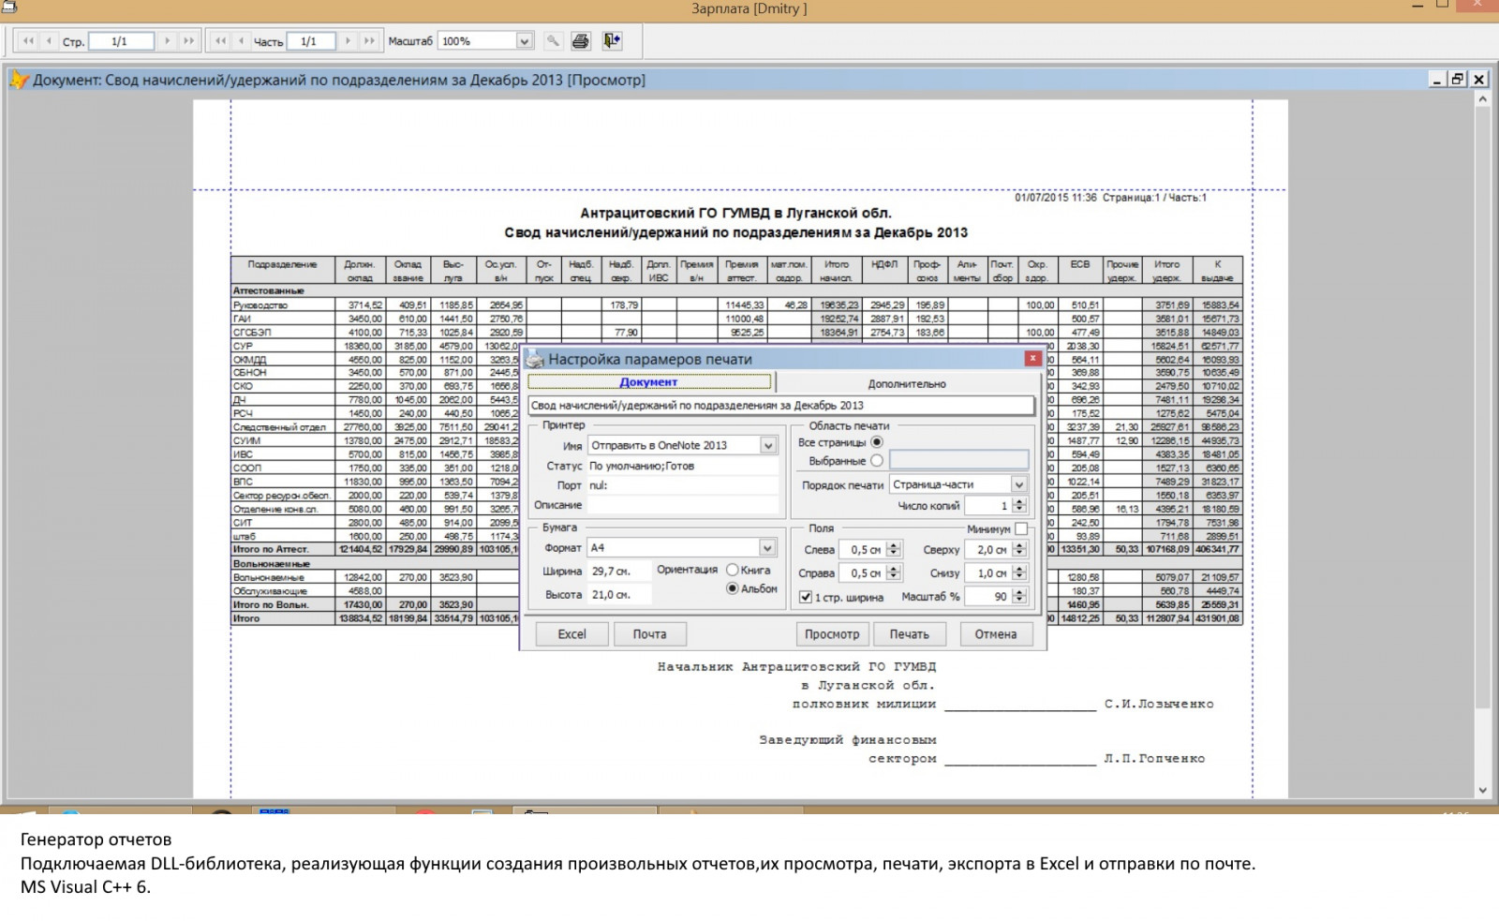The width and height of the screenshot is (1499, 921).
Task: Decrease the 'Снизу' bottom margin
Action: coord(1019,577)
